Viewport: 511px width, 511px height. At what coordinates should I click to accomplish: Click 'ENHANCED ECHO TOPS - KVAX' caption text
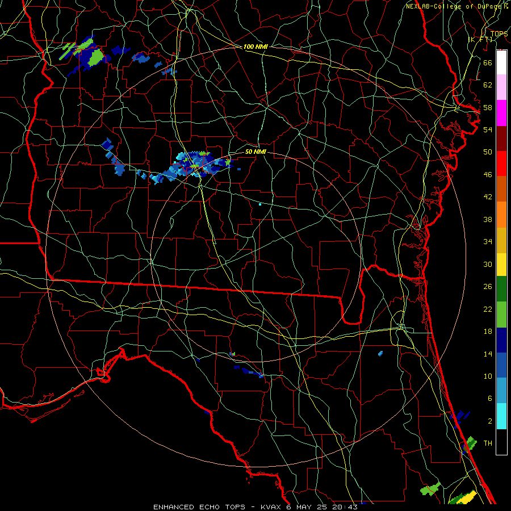pos(217,507)
